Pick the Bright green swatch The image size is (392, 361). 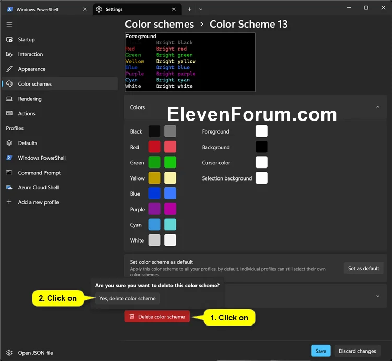[x=170, y=162]
